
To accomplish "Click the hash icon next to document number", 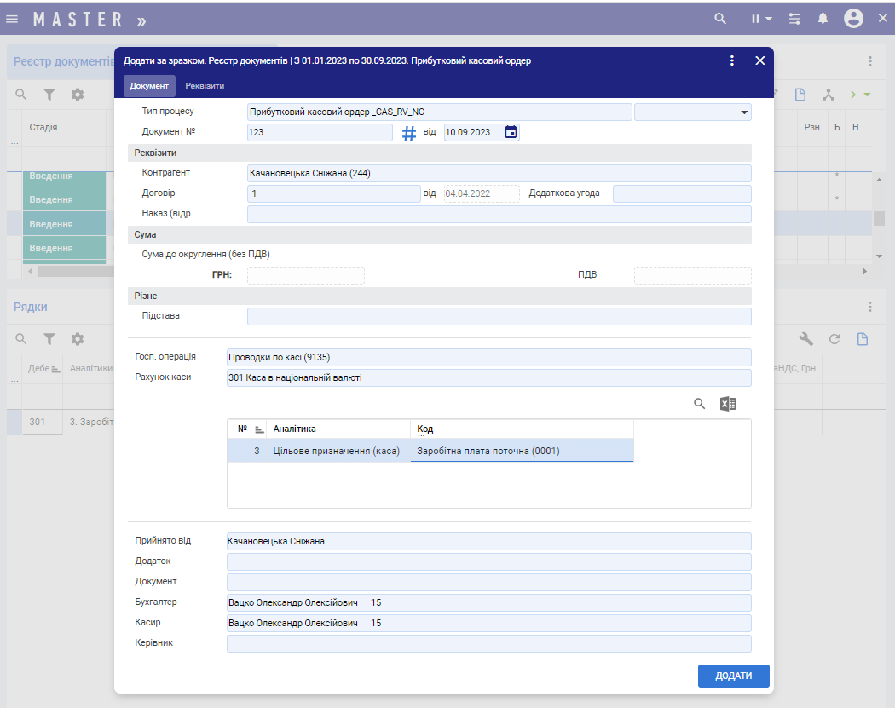I will (409, 133).
